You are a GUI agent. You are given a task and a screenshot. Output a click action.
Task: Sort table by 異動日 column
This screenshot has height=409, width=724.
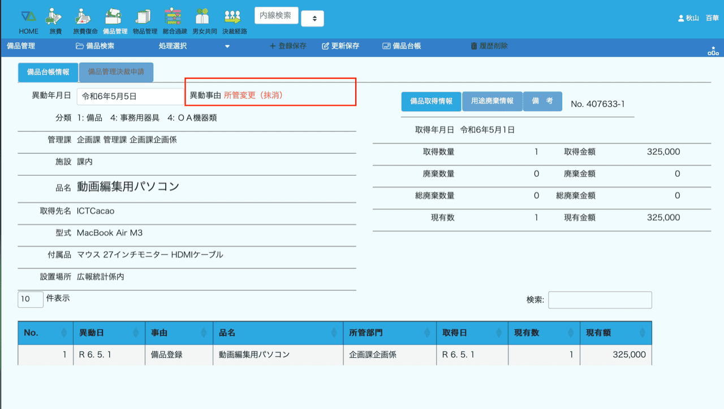tap(107, 333)
